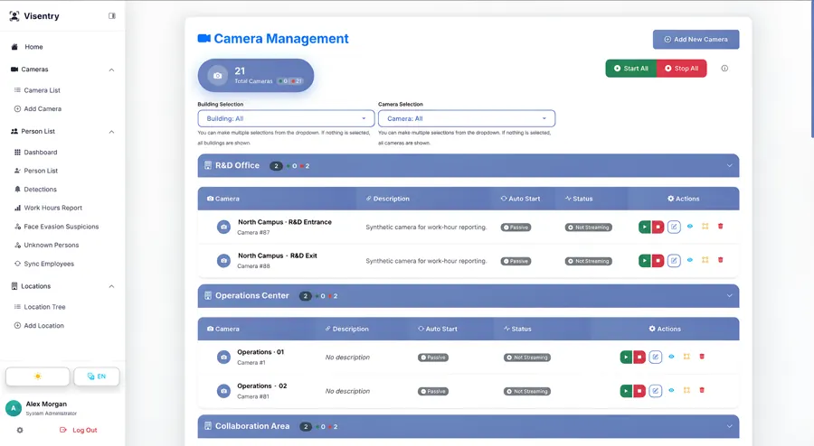Viewport: 814px width, 446px height.
Task: Stop streaming for Operations - 02 camera
Action: click(639, 391)
